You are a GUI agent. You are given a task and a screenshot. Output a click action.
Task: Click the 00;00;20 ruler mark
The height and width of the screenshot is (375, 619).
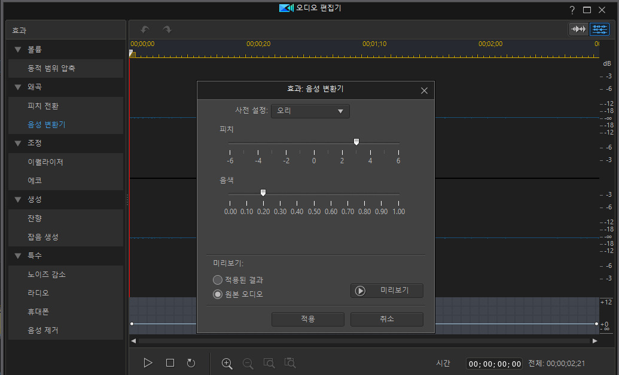(x=258, y=44)
